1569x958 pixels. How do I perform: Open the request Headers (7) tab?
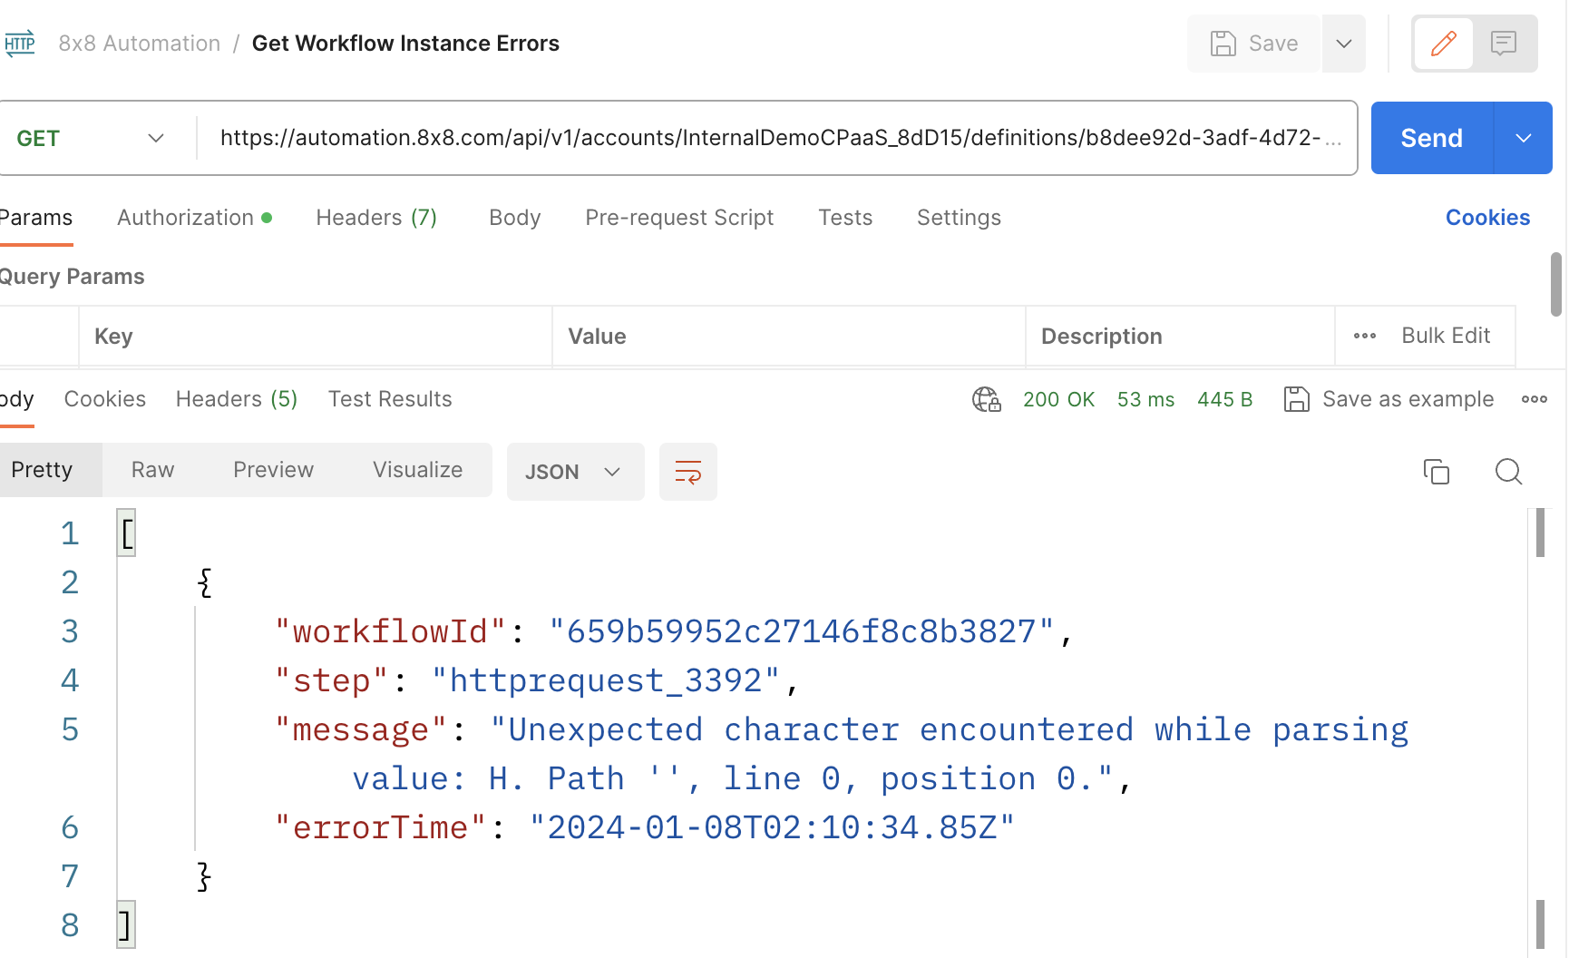point(375,218)
